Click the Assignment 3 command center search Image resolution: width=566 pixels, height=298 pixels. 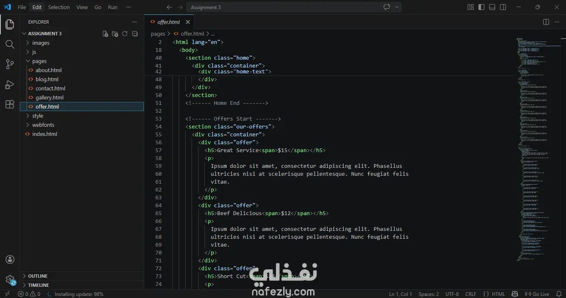click(x=283, y=7)
